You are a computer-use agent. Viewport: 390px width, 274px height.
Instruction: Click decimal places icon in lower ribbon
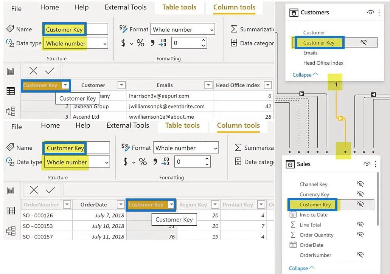click(165, 161)
